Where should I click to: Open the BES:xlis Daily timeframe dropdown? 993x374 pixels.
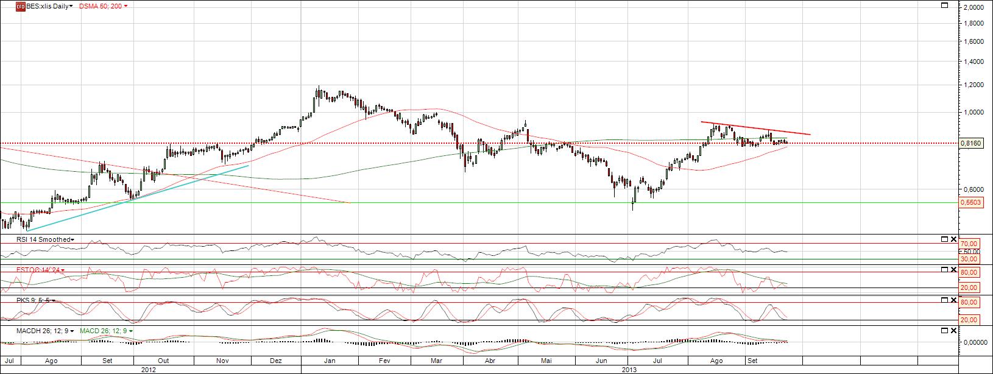pyautogui.click(x=72, y=6)
